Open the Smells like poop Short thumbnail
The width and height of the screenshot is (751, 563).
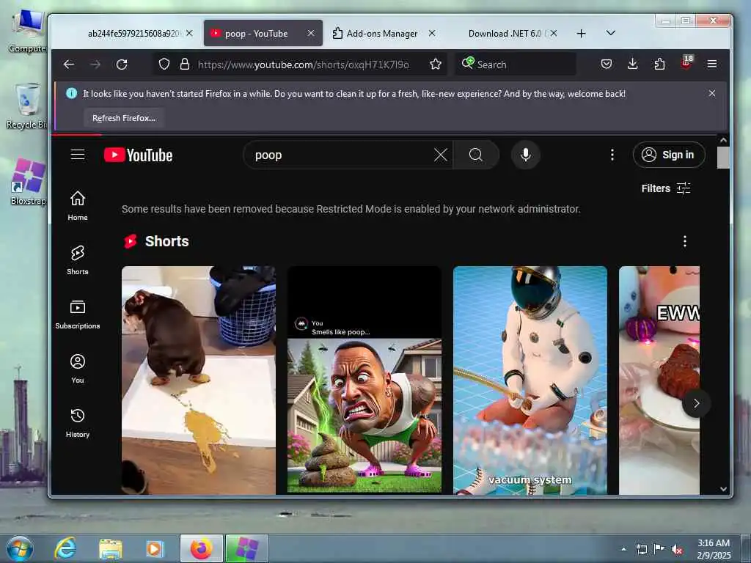click(x=364, y=380)
